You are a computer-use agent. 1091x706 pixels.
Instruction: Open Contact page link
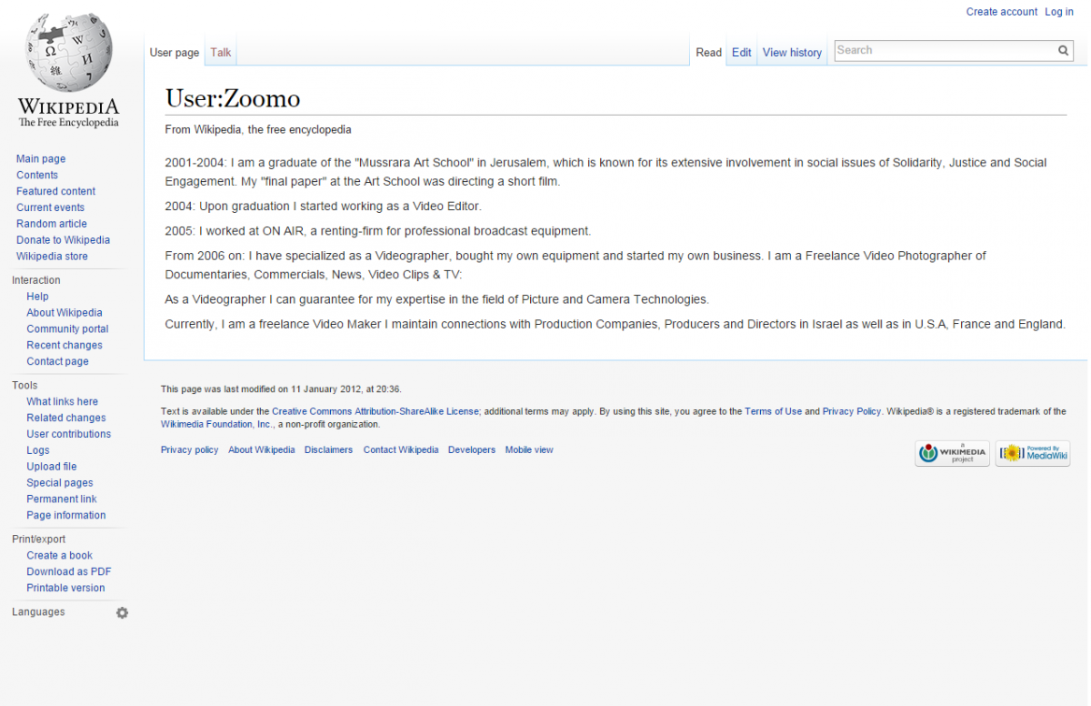point(57,362)
